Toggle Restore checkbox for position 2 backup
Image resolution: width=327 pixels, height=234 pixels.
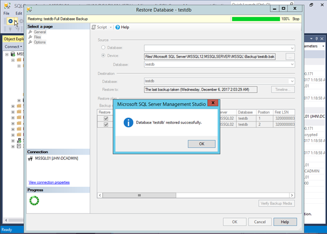click(106, 124)
